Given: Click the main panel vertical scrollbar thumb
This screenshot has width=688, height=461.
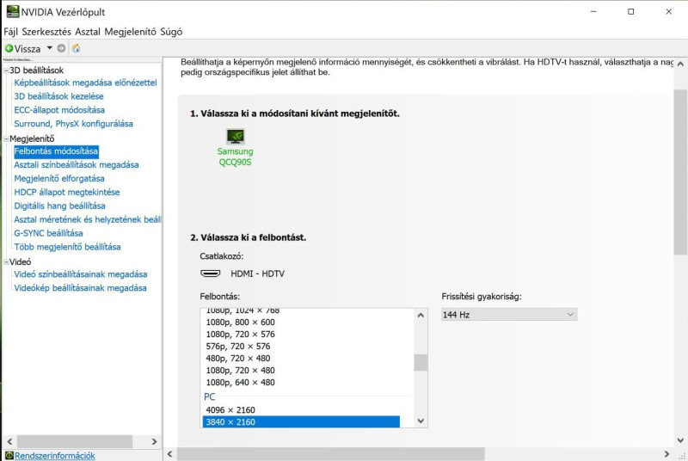Looking at the screenshot, I should 680,172.
